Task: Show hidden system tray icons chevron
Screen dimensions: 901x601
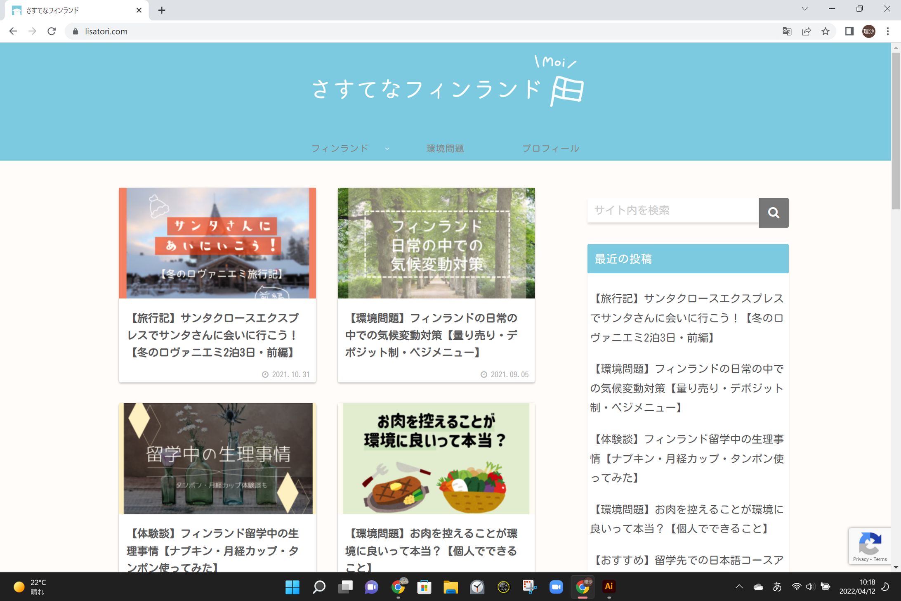Action: [739, 587]
